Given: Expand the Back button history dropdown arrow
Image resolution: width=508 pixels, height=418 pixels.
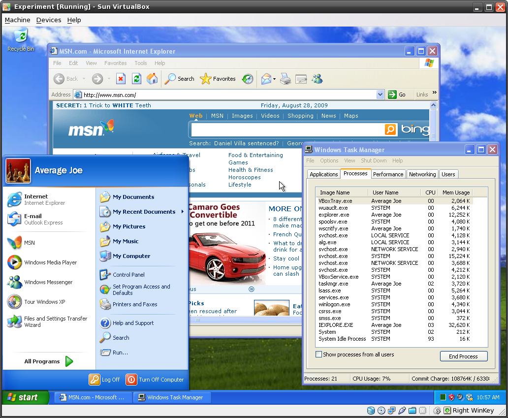Looking at the screenshot, I should click(84, 79).
